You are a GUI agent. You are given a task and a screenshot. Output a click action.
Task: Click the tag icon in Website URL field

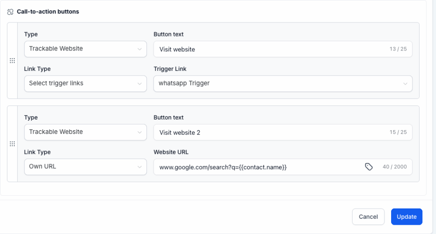coord(369,167)
